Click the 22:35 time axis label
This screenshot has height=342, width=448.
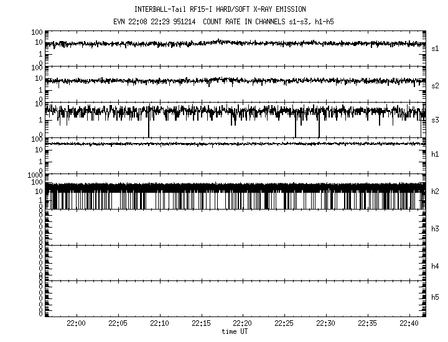[368, 323]
